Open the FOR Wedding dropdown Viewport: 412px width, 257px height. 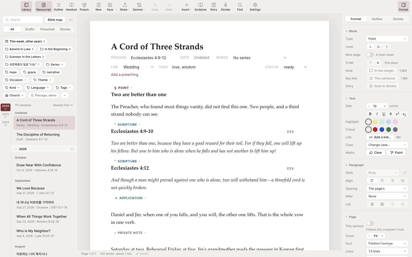click(138, 67)
